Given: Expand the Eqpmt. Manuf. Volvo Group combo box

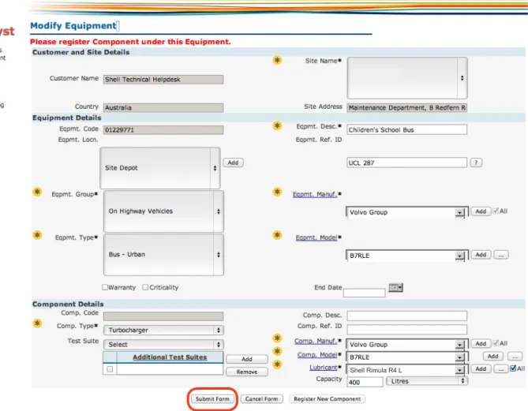Looking at the screenshot, I should [459, 212].
